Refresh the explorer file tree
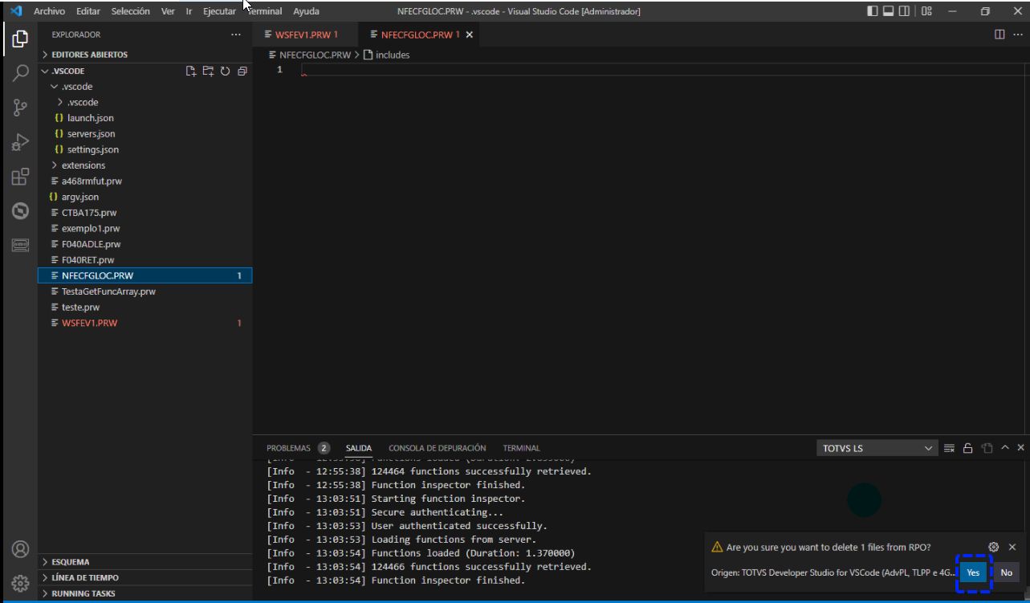Viewport: 1030px width, 603px height. point(226,71)
